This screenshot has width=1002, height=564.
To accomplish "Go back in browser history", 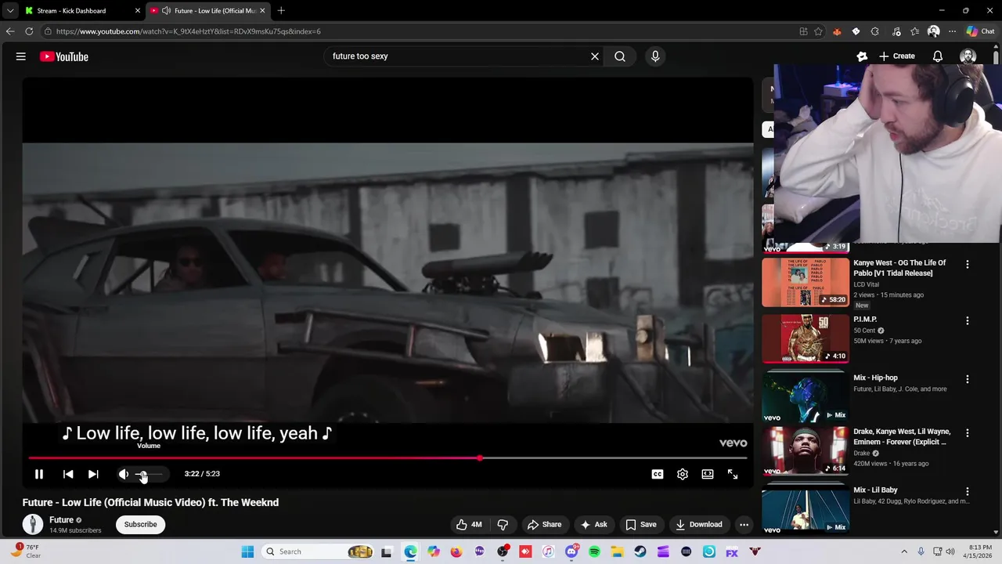I will pyautogui.click(x=10, y=31).
